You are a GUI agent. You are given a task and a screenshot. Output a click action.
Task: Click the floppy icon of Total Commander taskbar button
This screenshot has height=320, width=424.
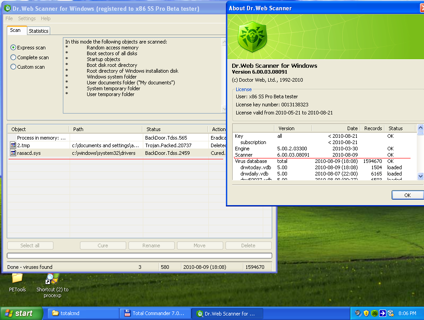(127, 313)
